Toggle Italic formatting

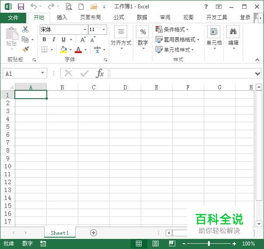54,39
